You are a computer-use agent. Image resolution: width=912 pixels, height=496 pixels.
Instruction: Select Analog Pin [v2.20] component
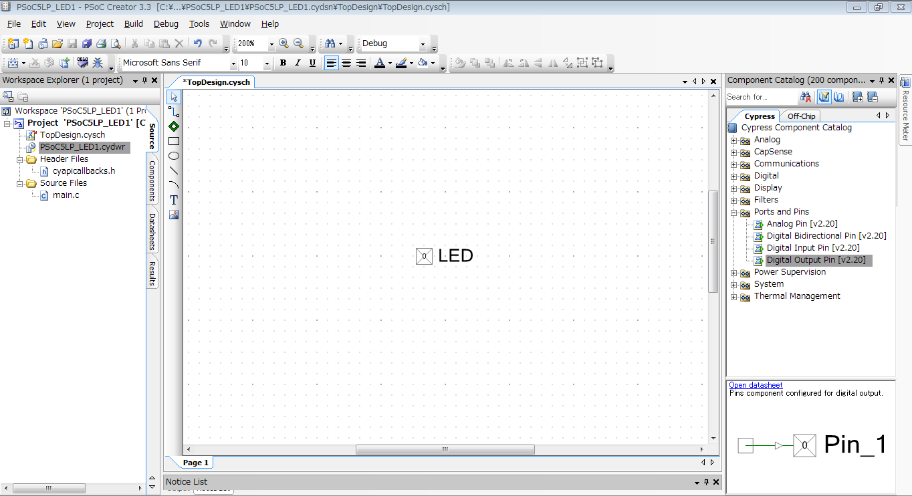[x=802, y=224]
